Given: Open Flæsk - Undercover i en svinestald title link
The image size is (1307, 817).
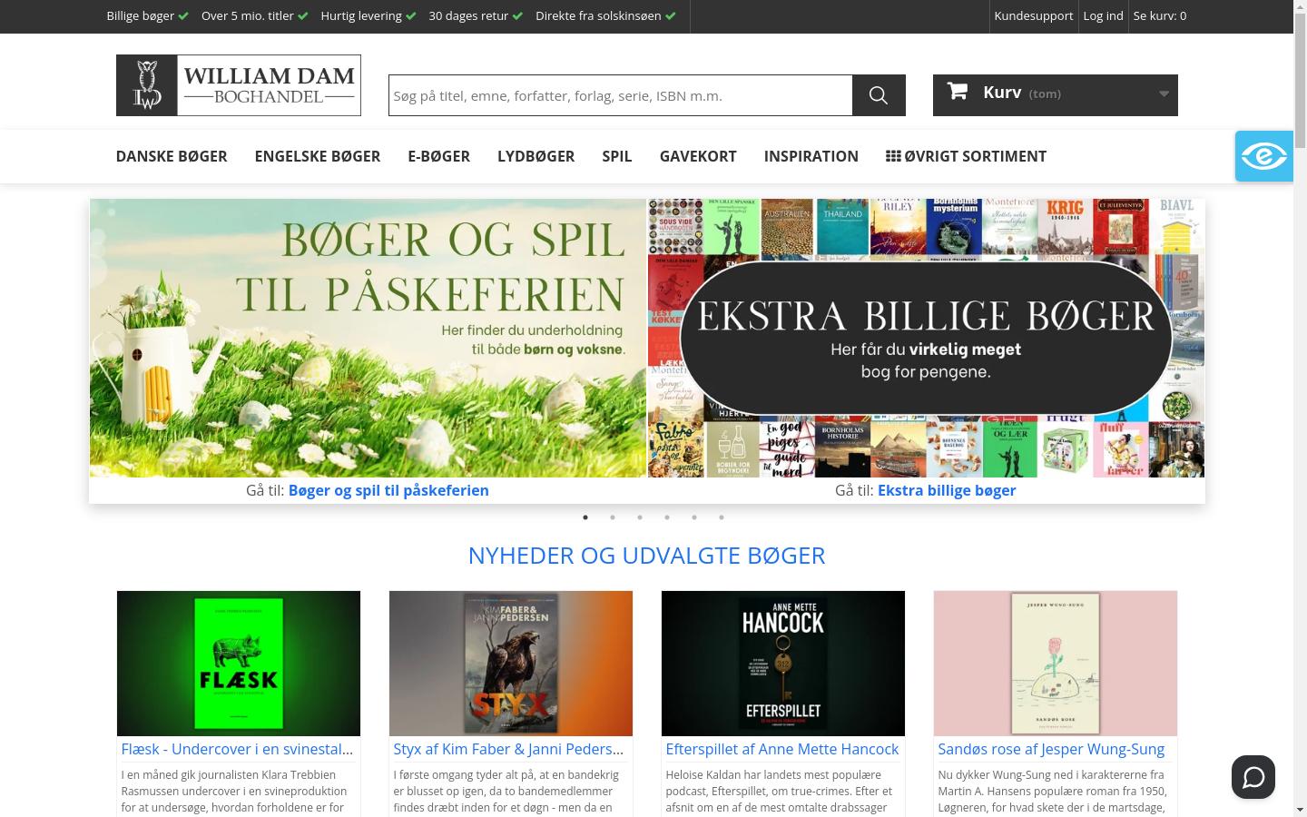Looking at the screenshot, I should click(238, 749).
